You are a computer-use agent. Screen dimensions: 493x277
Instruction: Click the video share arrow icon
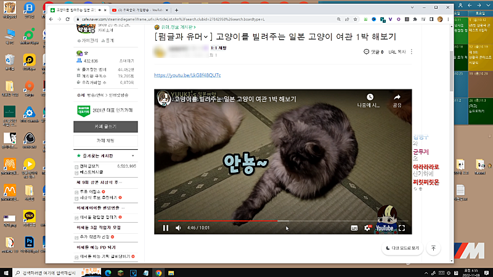pyautogui.click(x=397, y=97)
